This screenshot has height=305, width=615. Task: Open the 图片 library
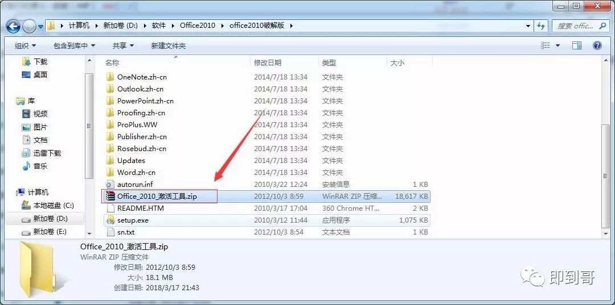pos(35,127)
